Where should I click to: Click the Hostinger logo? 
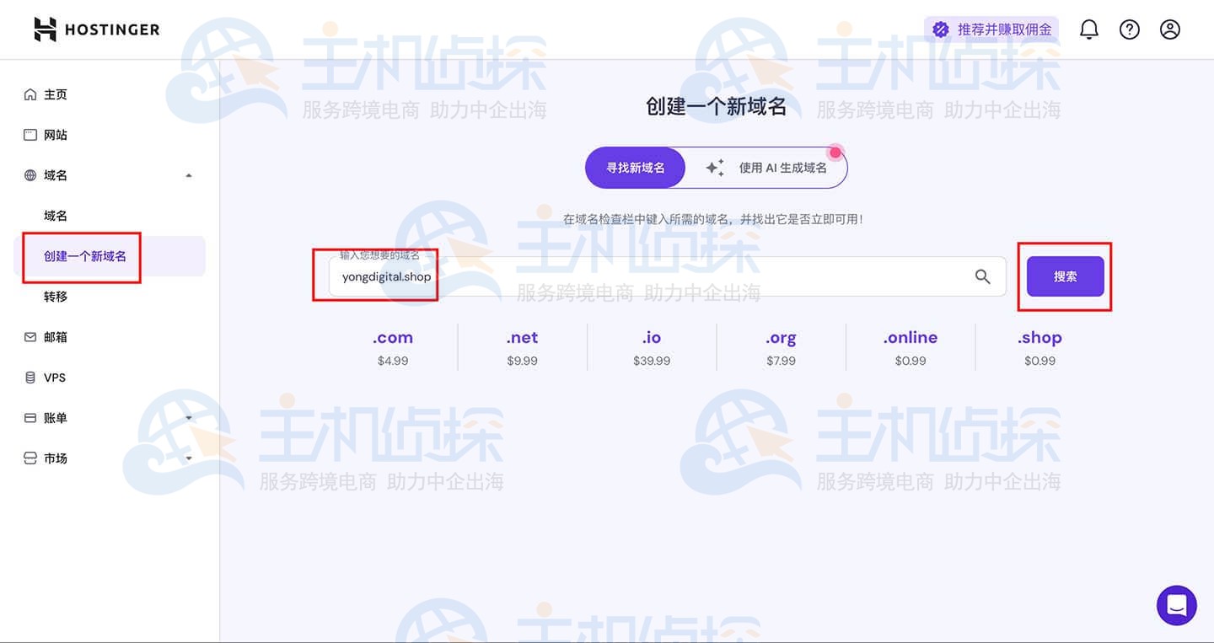pos(96,29)
